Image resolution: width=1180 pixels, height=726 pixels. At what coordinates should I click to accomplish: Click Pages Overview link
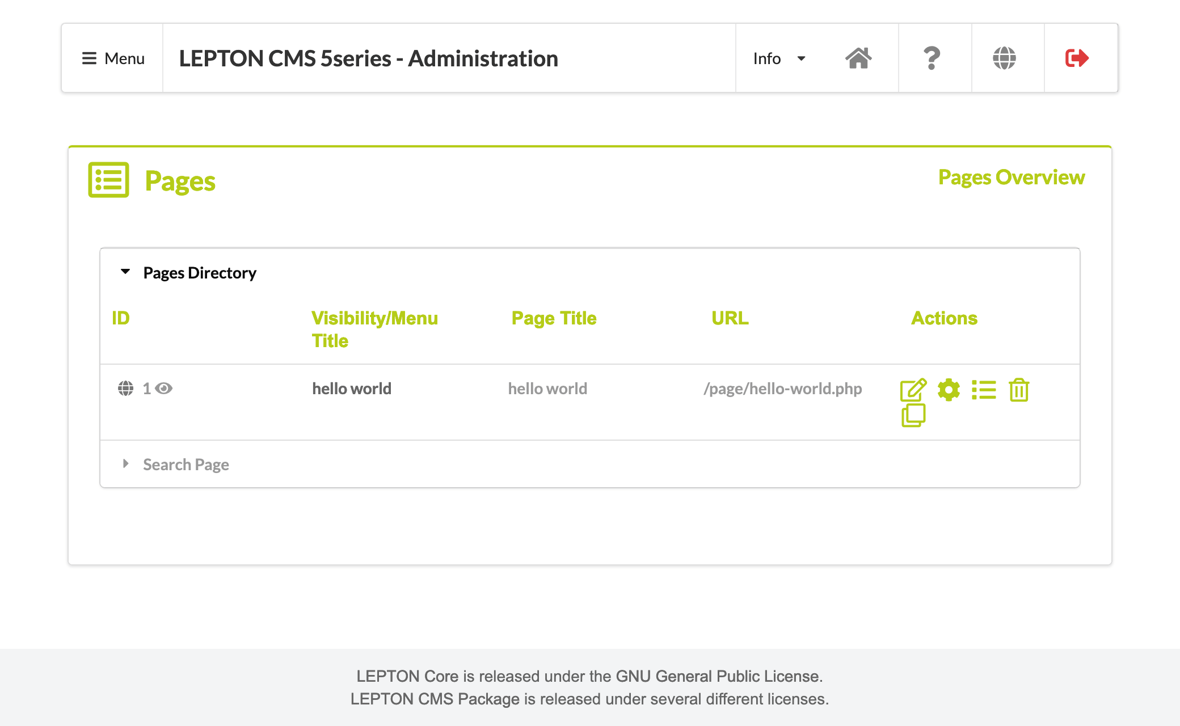point(1011,178)
